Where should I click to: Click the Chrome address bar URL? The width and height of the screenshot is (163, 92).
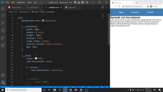(133, 6)
